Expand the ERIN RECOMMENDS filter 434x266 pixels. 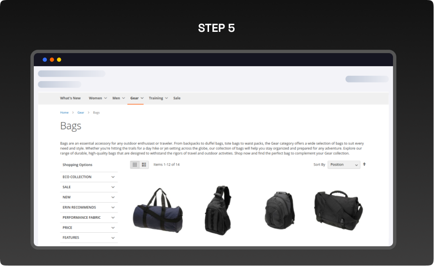pyautogui.click(x=89, y=208)
